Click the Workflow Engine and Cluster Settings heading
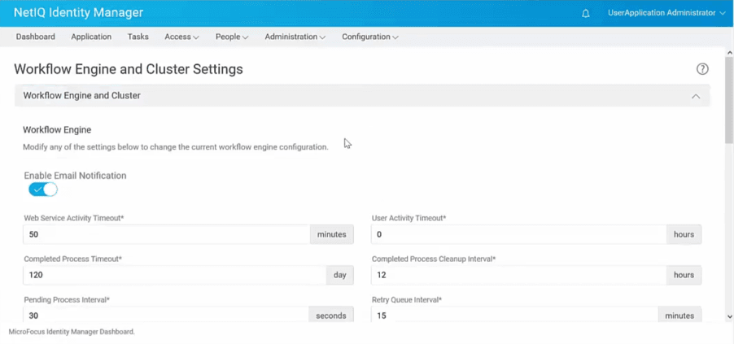The width and height of the screenshot is (734, 344). 129,69
